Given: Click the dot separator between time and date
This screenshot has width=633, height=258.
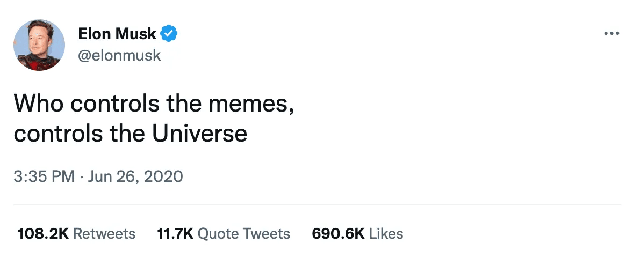Looking at the screenshot, I should 83,176.
